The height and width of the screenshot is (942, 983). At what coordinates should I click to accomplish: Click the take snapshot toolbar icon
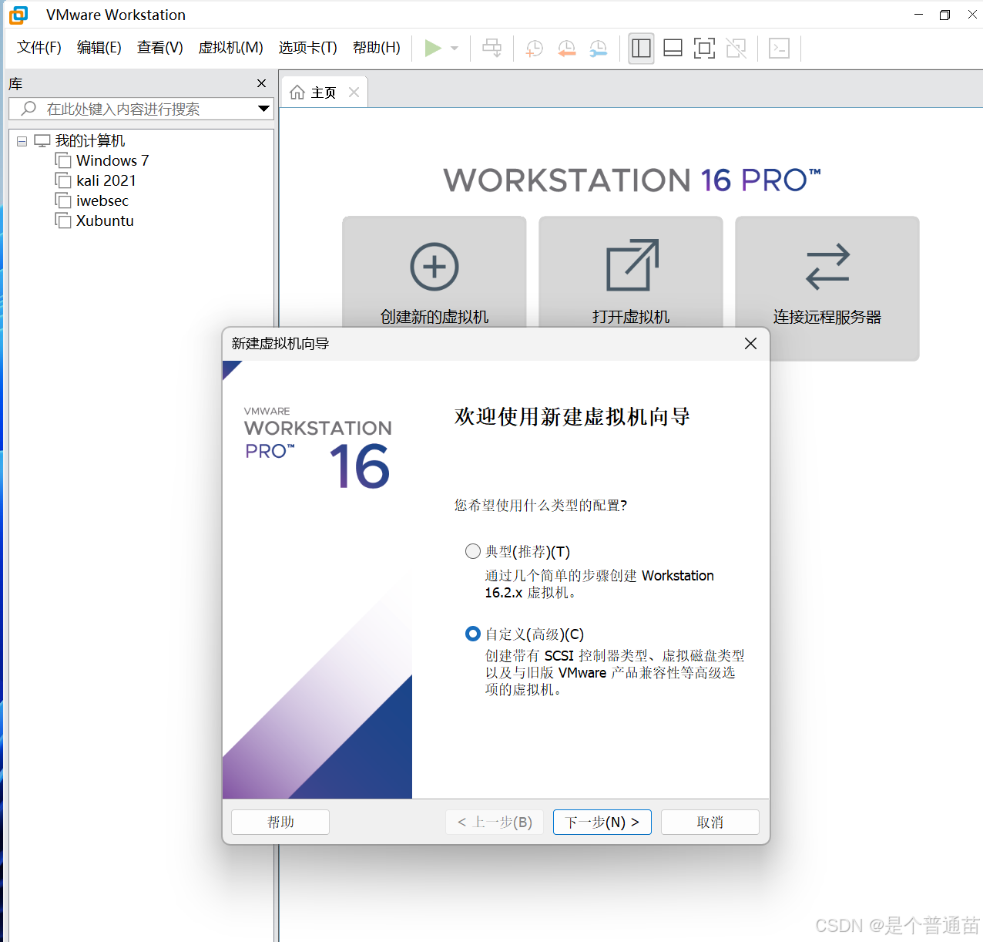click(534, 48)
